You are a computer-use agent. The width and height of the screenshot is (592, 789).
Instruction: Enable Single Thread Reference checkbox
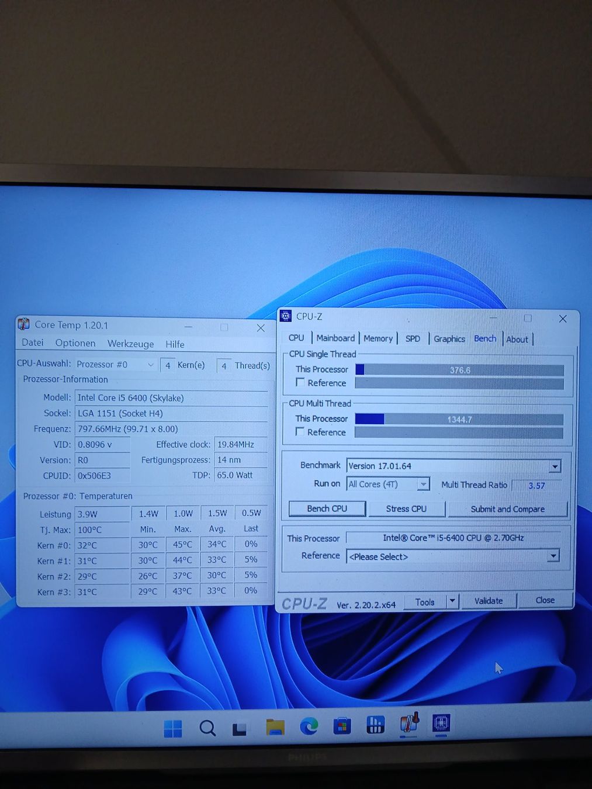coord(300,382)
